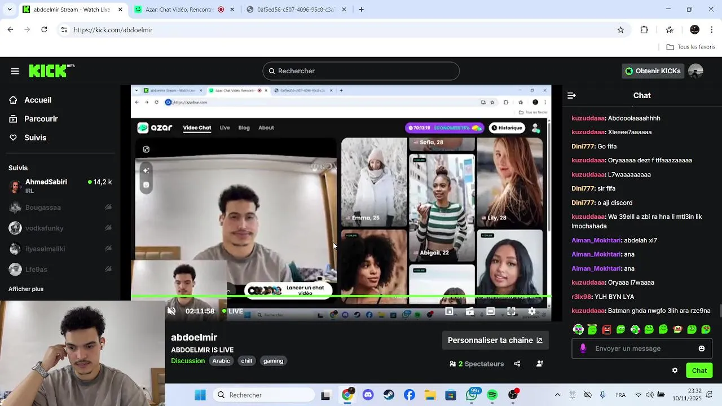Open Bougassaa's offline channel
722x406 pixels.
pos(60,208)
